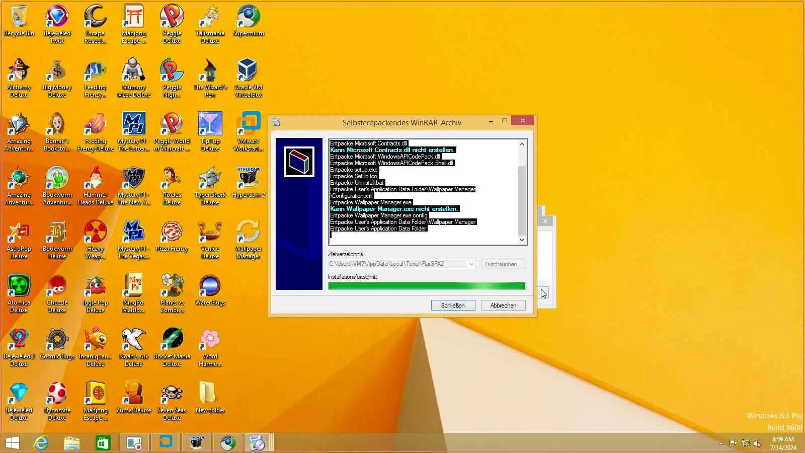This screenshot has height=453, width=805.
Task: Click the NingPo MahJong desktop icon
Action: point(134,293)
